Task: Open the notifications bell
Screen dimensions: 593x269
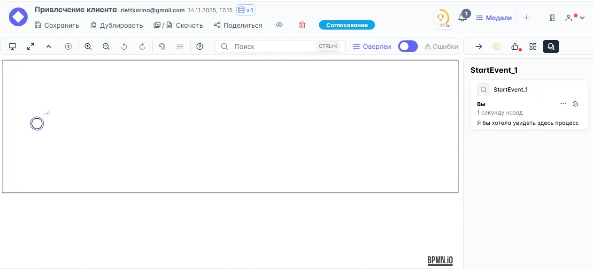Action: point(462,18)
